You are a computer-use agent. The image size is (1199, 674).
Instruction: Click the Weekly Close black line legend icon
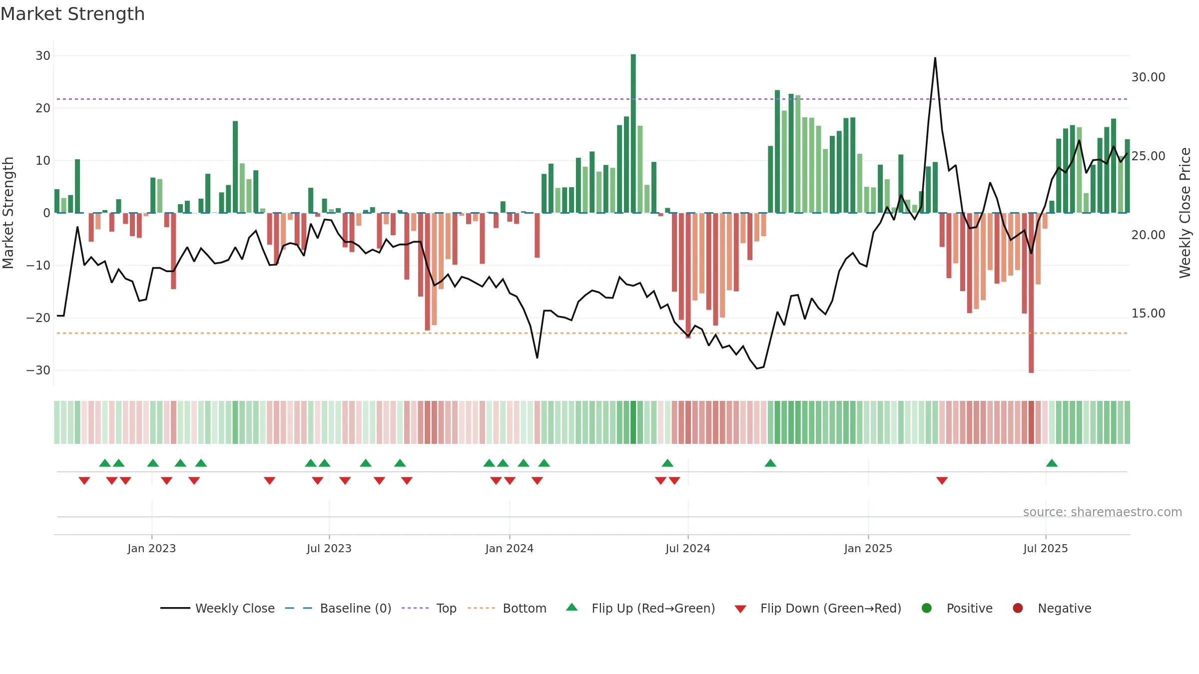coord(175,608)
